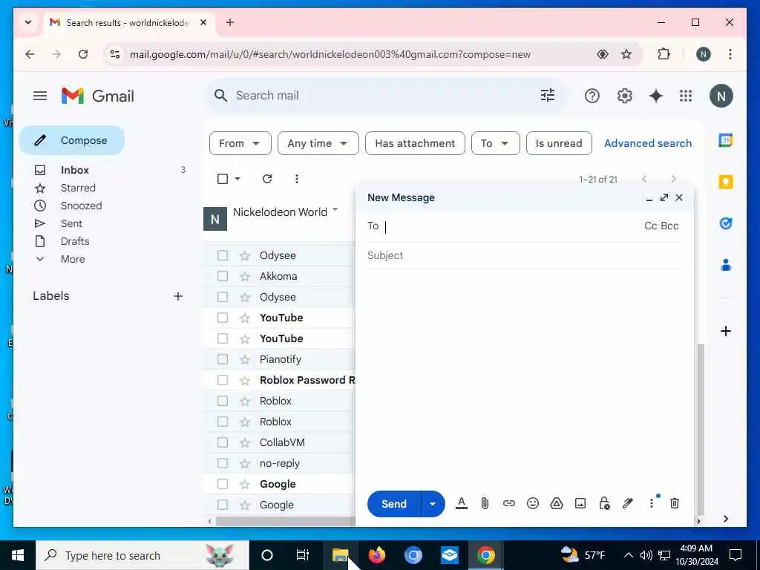This screenshot has width=760, height=570.
Task: Open more send options arrow
Action: [433, 504]
